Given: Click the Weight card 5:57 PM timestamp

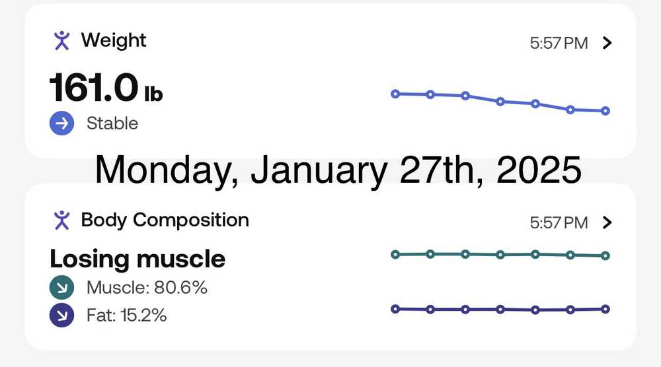Looking at the screenshot, I should pyautogui.click(x=559, y=44).
